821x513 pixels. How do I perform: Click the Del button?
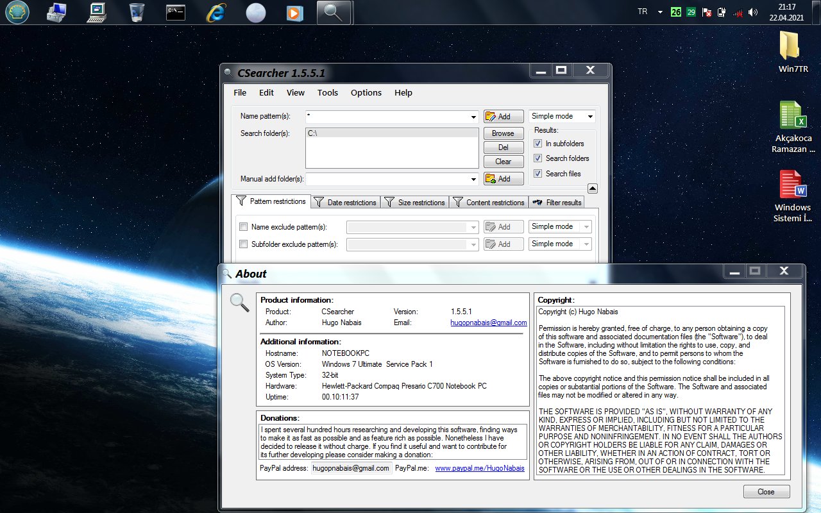tap(504, 147)
